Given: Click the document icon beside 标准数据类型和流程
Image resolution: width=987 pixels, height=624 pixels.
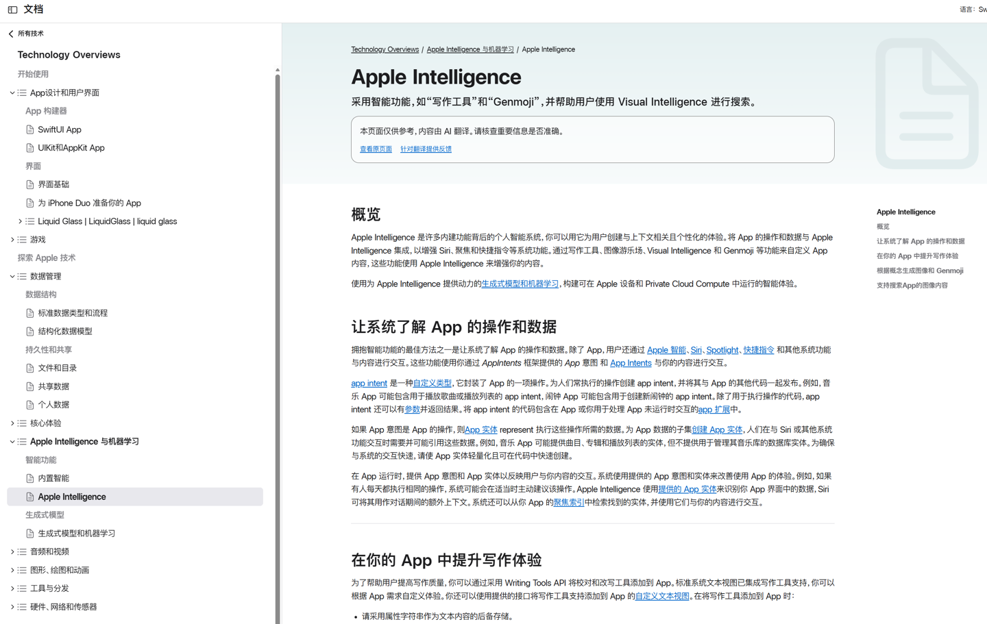Looking at the screenshot, I should tap(30, 313).
